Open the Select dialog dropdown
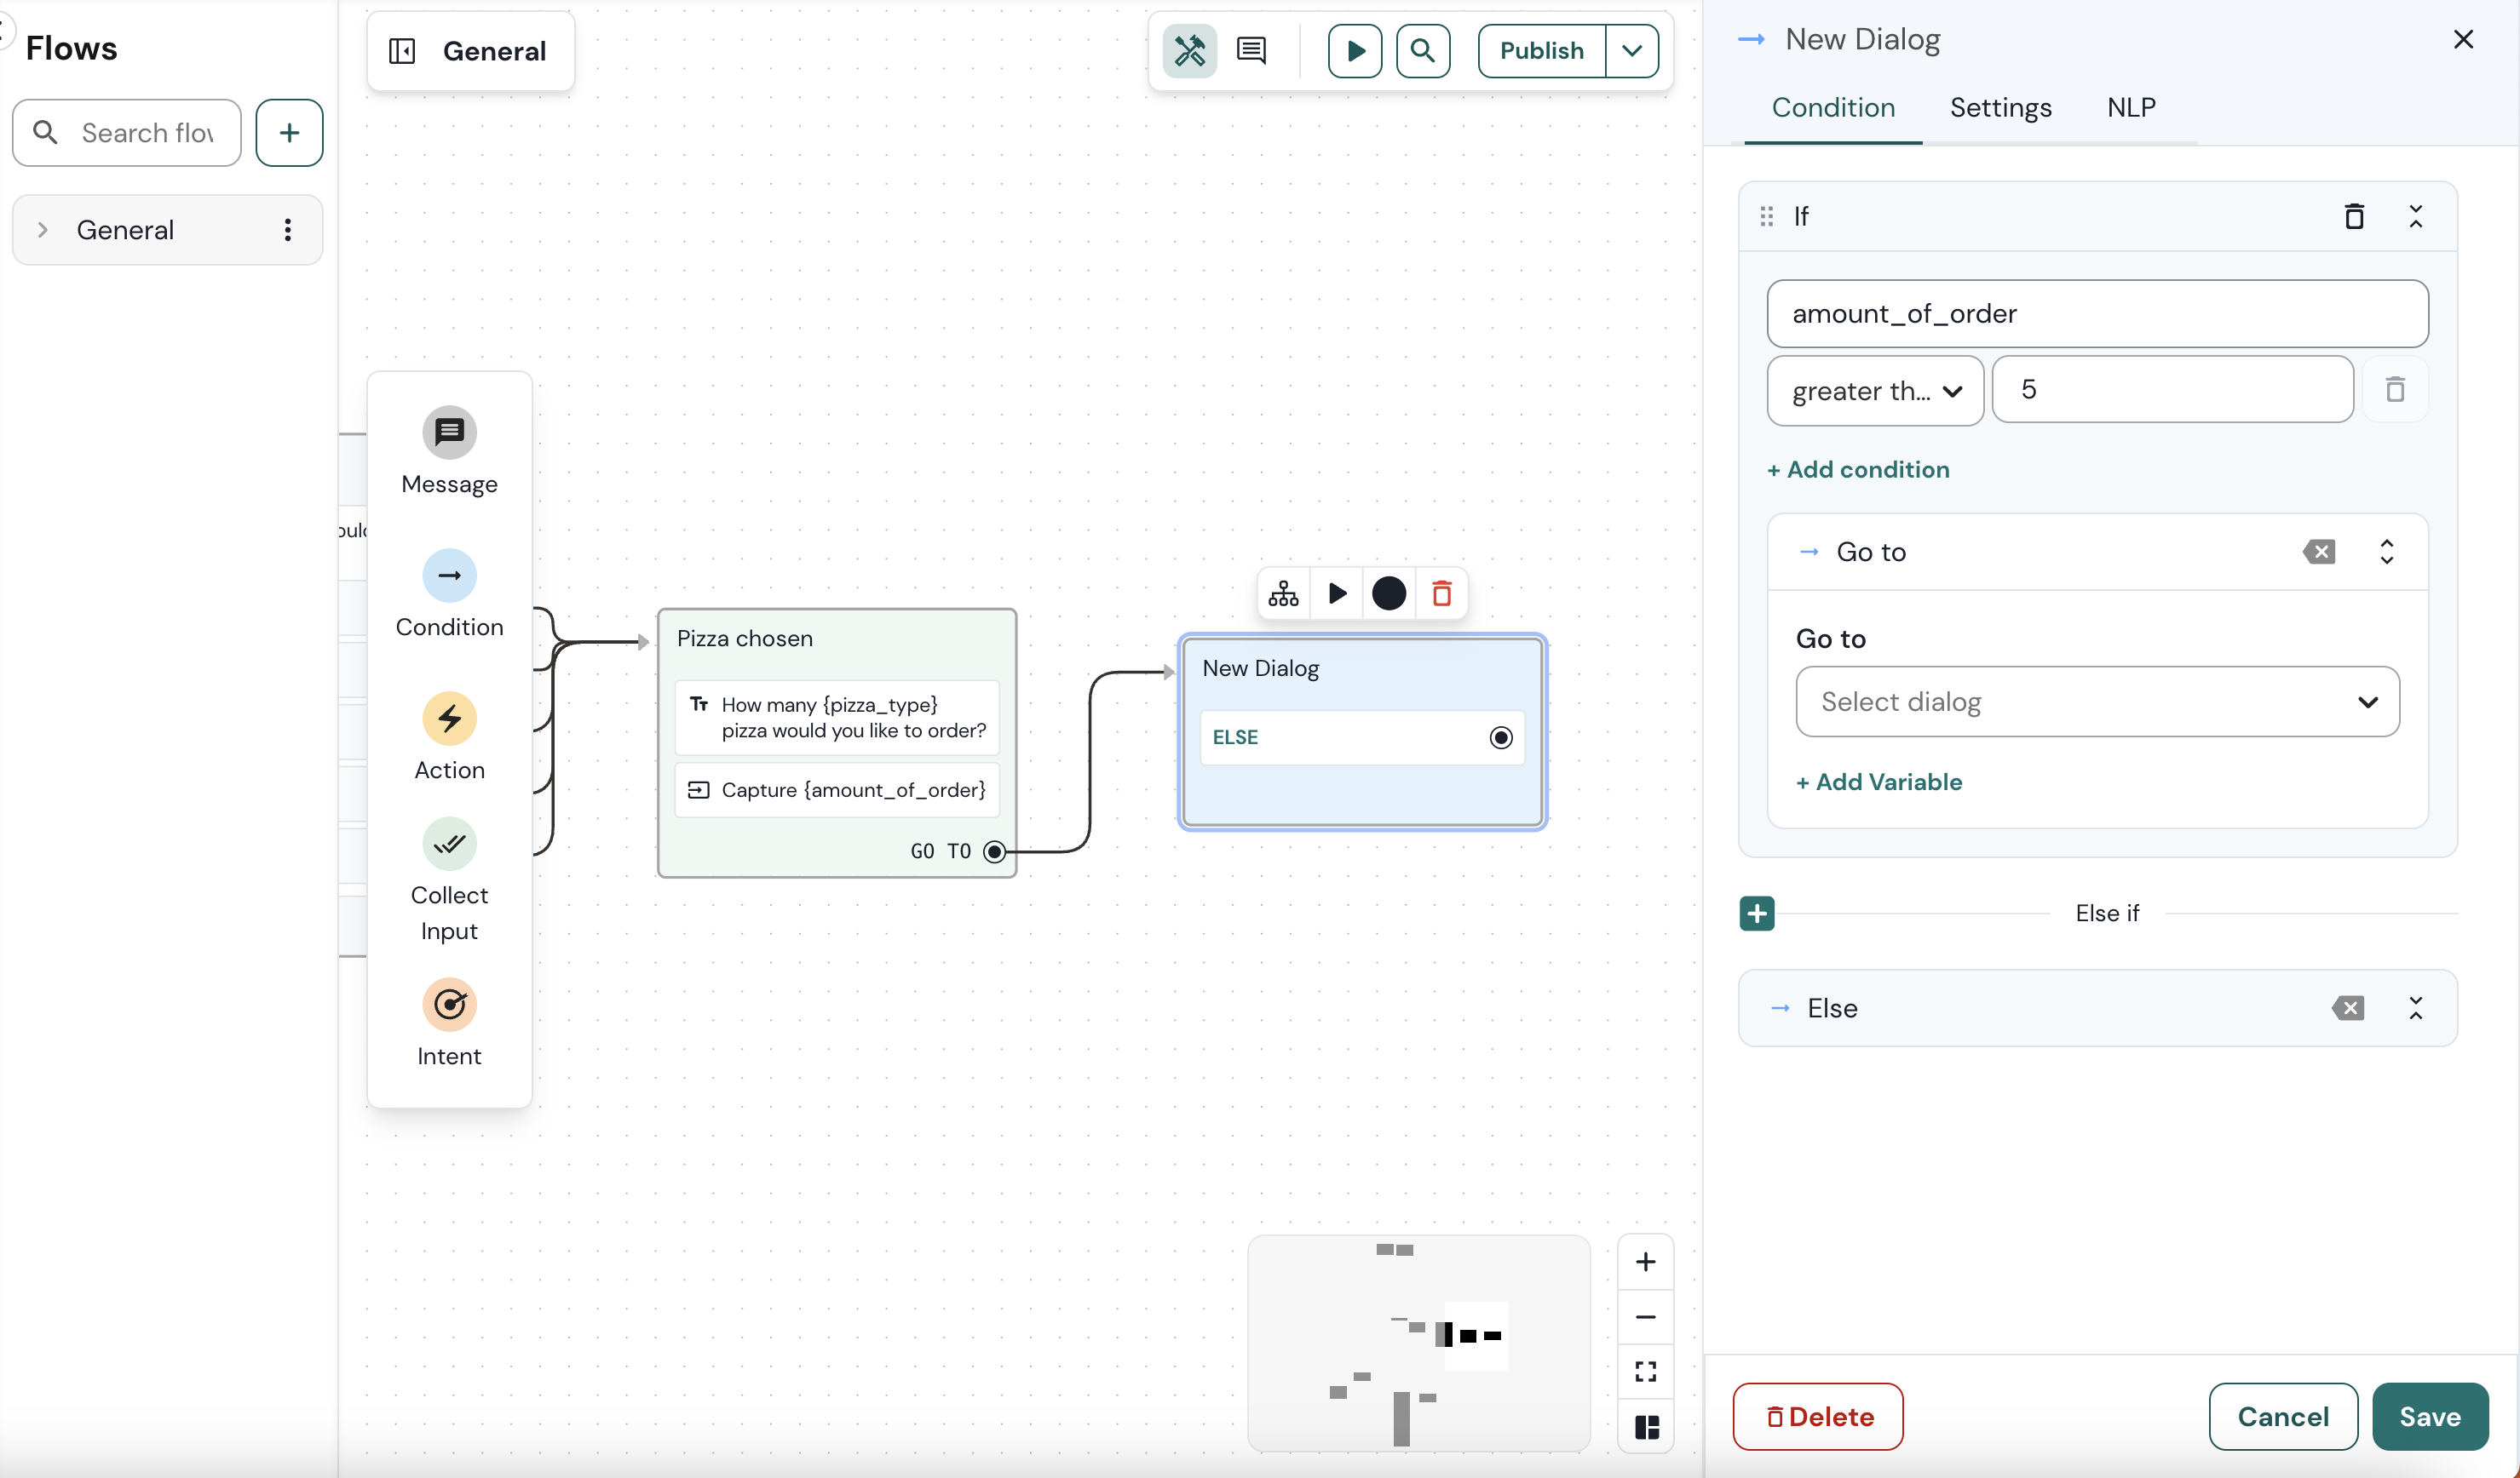2520x1478 pixels. point(2095,702)
